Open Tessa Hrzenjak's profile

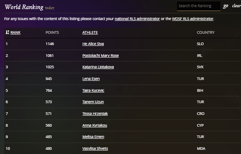coord(96,113)
